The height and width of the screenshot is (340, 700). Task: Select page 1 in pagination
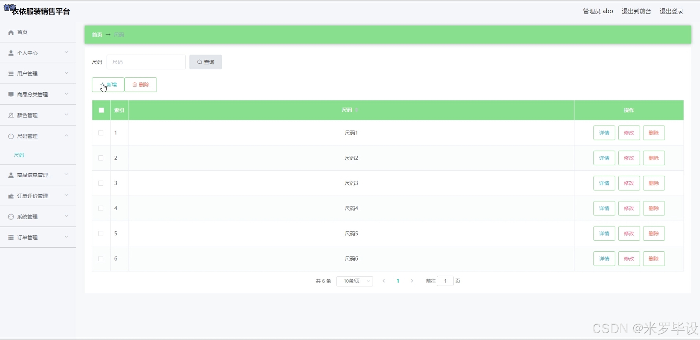tap(398, 281)
